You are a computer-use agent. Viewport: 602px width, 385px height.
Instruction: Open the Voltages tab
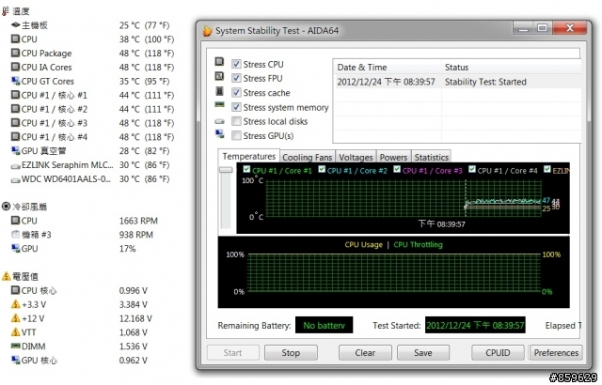tap(356, 157)
